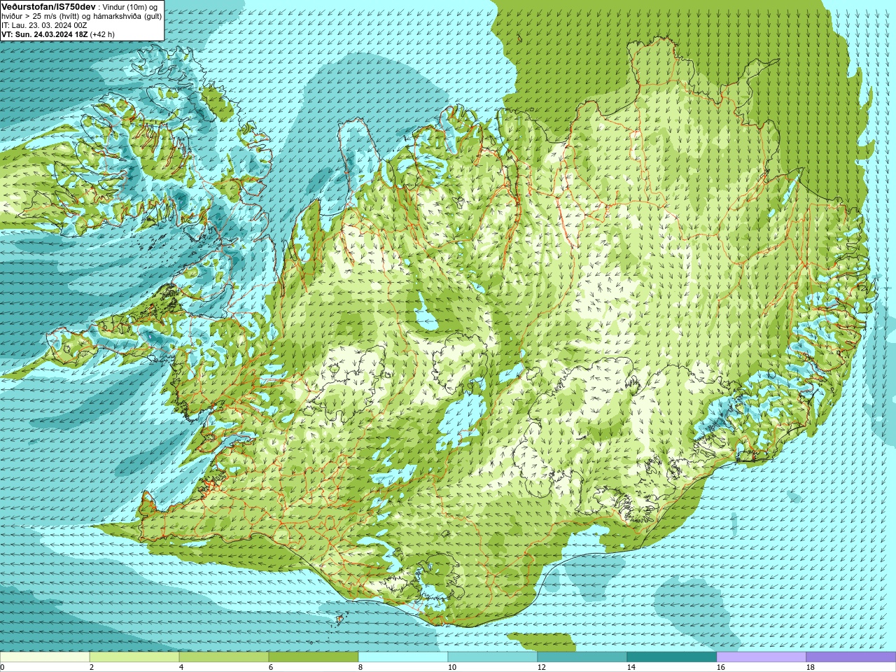Image resolution: width=896 pixels, height=672 pixels.
Task: Click the legend label '12'
Action: tap(542, 667)
